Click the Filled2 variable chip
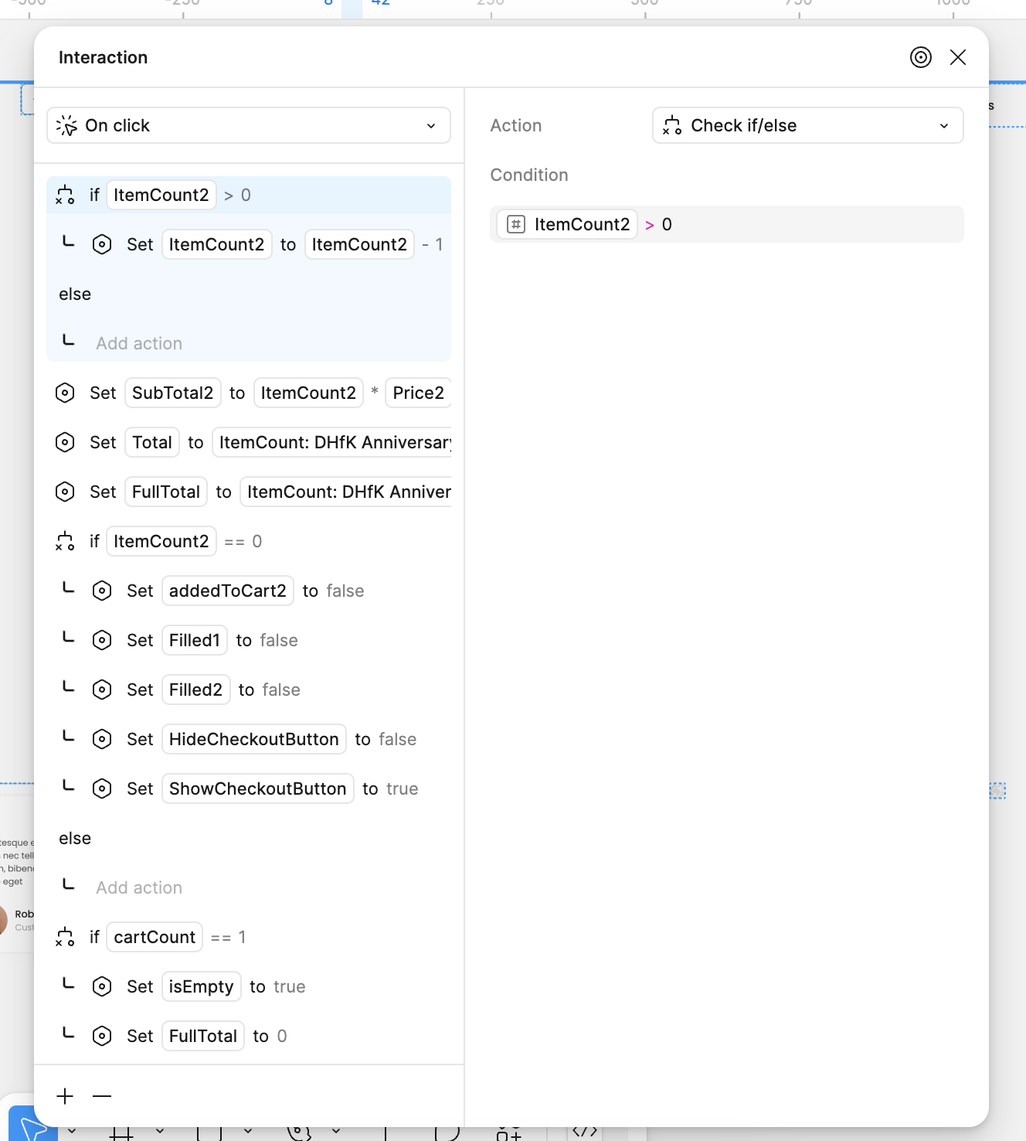 (195, 690)
